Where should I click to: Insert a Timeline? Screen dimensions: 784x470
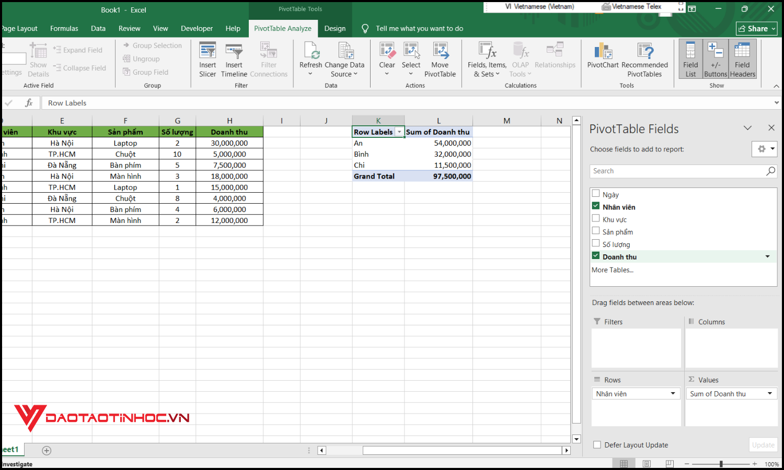pos(234,58)
